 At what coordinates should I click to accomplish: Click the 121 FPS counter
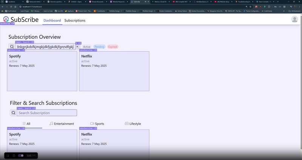(31, 155)
